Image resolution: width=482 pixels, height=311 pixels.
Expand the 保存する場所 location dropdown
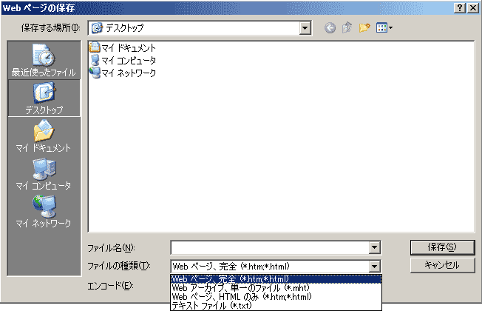pyautogui.click(x=305, y=28)
